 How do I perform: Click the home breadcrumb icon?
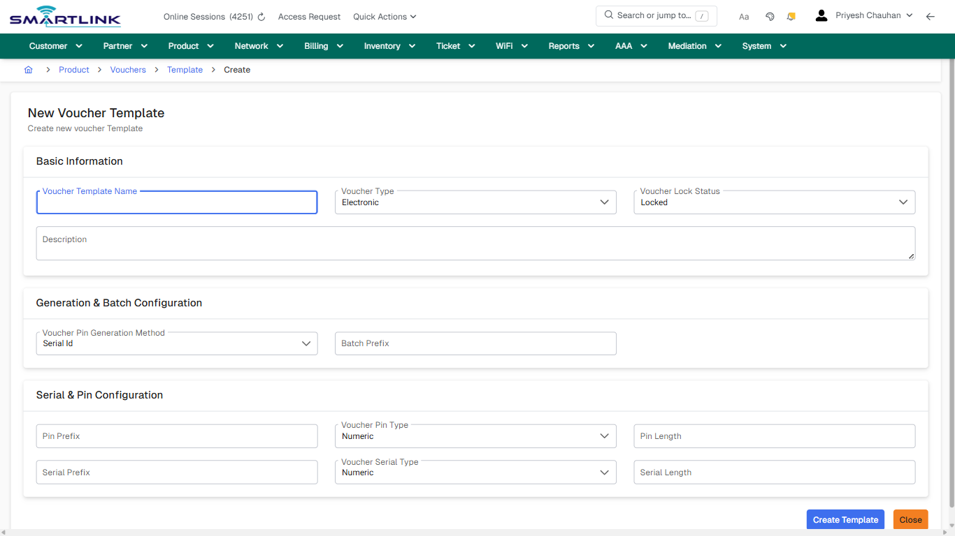(x=28, y=69)
